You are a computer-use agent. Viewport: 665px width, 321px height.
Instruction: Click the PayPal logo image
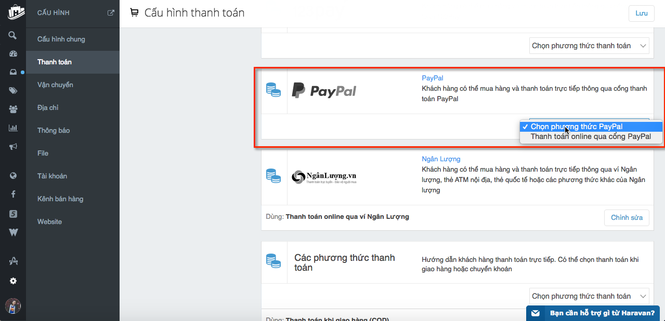coord(324,91)
